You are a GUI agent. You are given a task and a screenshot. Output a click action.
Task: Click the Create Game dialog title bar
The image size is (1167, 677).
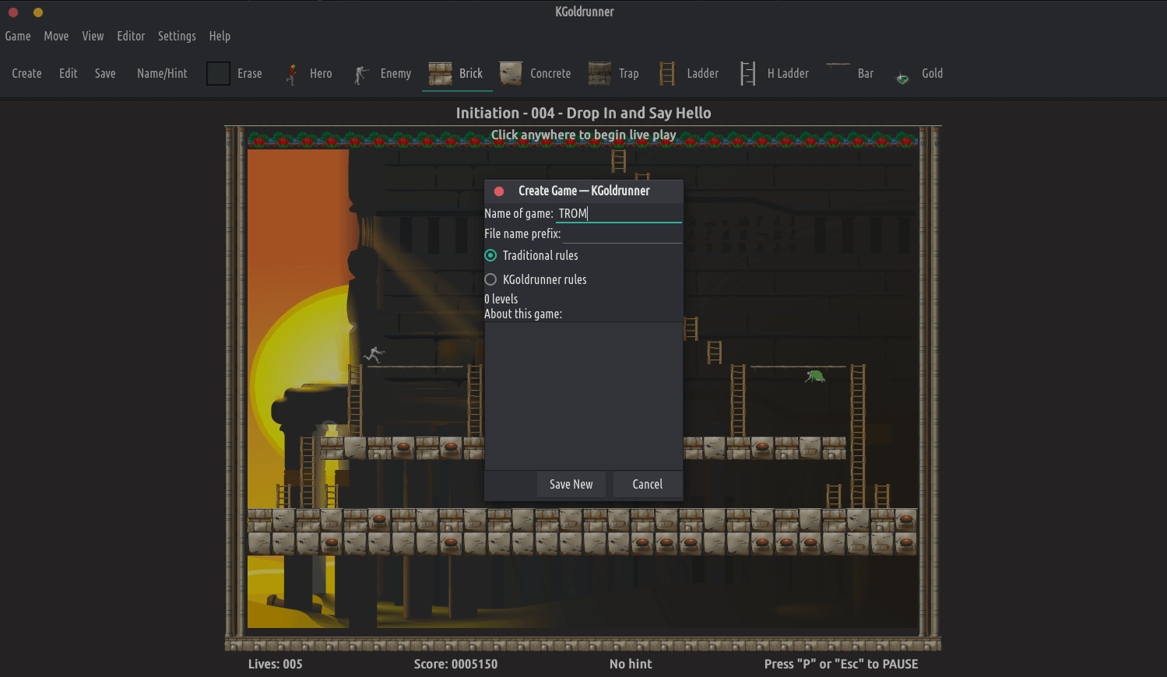pyautogui.click(x=584, y=191)
